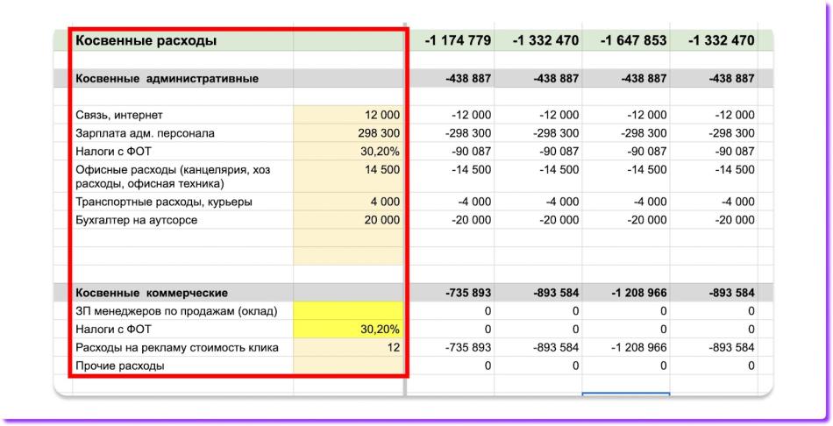Click the 20 000 Бухгалтер на аутсорсе input

coord(349,220)
